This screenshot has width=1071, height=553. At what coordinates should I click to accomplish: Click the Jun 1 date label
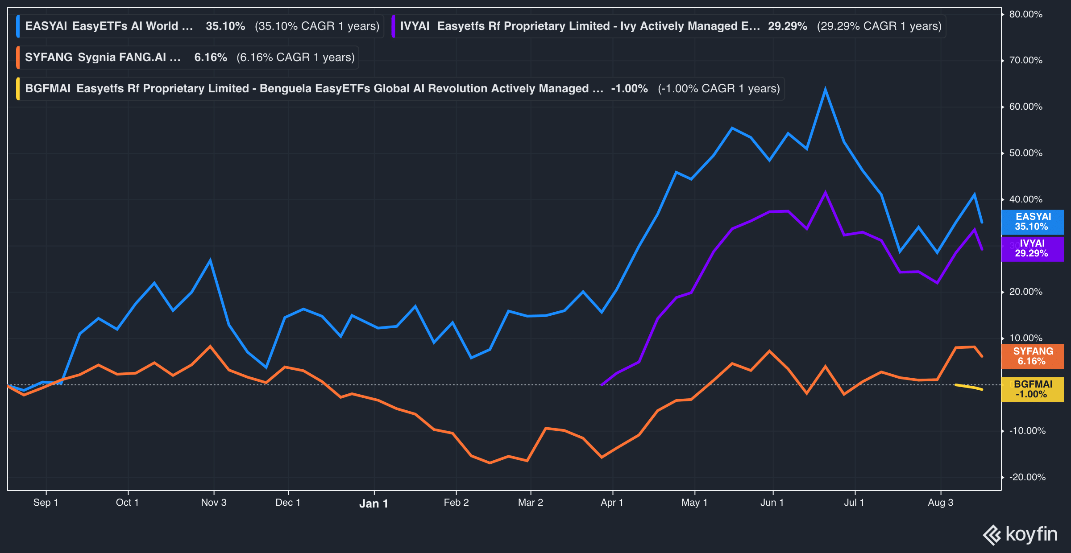[x=772, y=503]
